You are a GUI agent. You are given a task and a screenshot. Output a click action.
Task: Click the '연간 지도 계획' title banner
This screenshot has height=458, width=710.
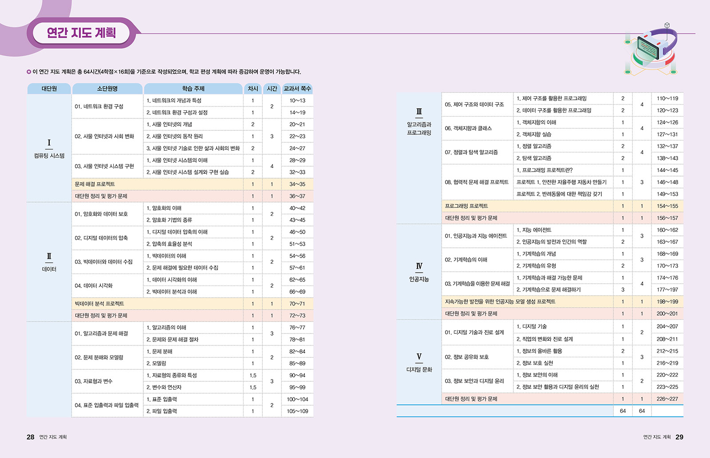click(81, 33)
